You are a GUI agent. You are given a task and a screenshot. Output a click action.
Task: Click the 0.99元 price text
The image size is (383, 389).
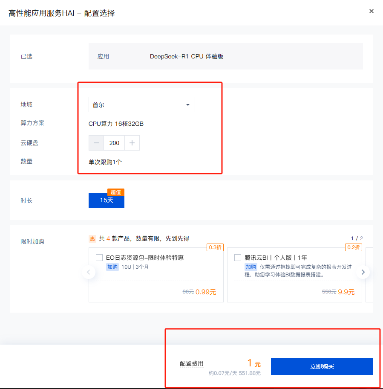206,292
